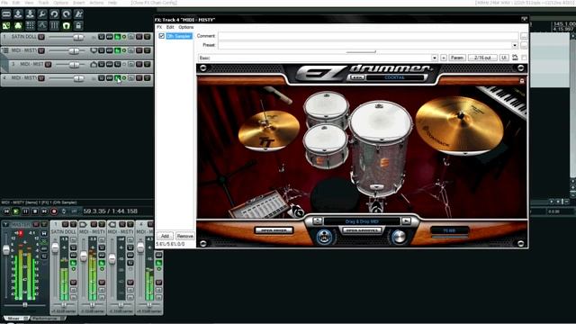Toggle snap magnet toolbar icon
This screenshot has width=576, height=324.
pos(67,26)
